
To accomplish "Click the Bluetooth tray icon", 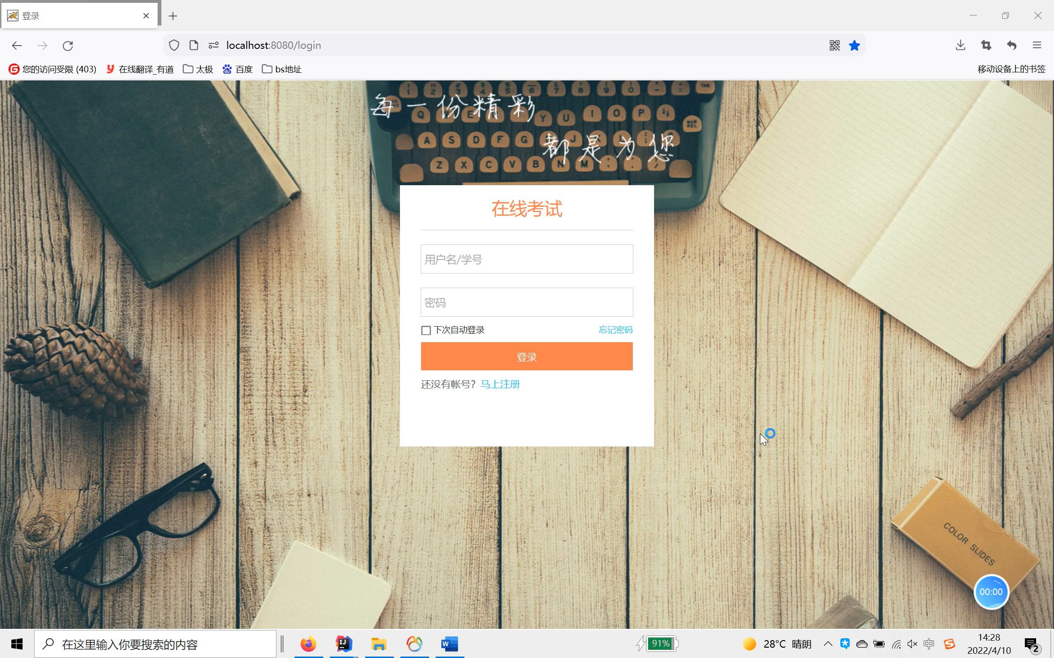I will (845, 644).
